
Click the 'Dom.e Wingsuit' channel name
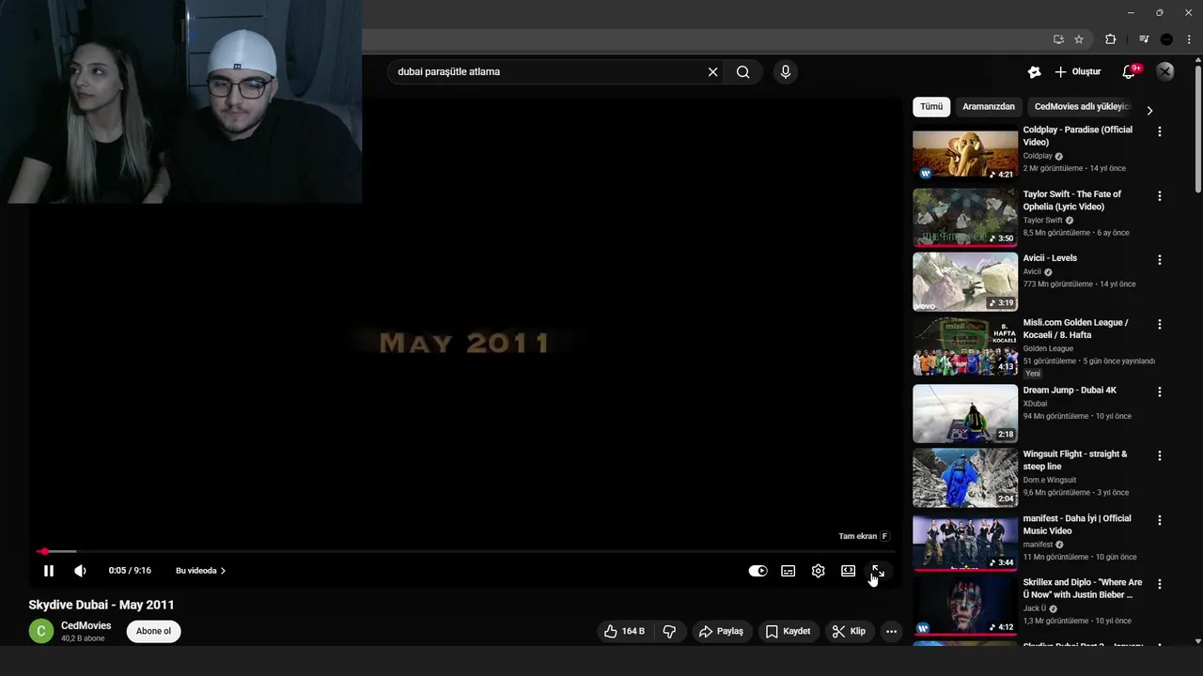pyautogui.click(x=1050, y=480)
